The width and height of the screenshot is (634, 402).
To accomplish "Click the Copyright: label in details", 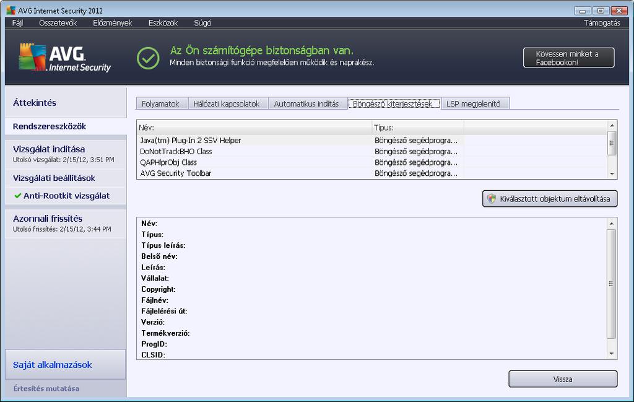I will pos(158,289).
